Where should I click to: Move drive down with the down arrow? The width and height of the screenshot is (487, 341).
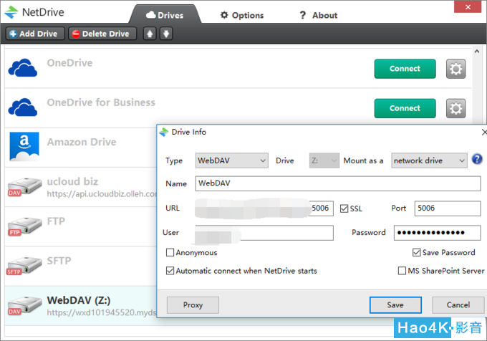click(x=166, y=34)
